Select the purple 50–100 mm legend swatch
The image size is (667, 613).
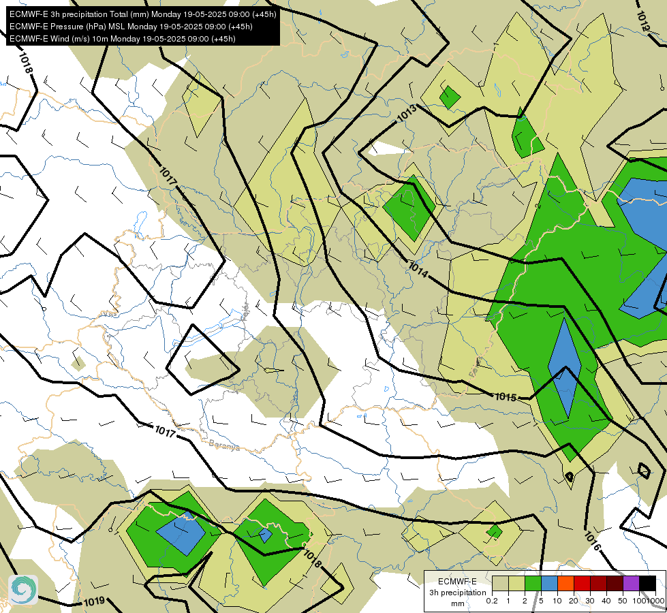pyautogui.click(x=632, y=583)
